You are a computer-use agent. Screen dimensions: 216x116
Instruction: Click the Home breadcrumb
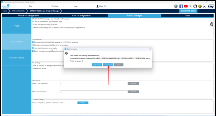click(5, 11)
